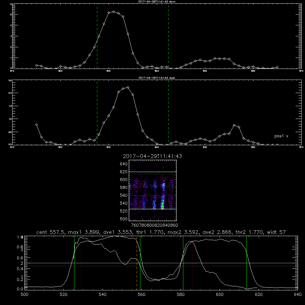The image size is (305, 305).
Task: Click the "620" y-axis label beside center image
Action: coord(124,172)
